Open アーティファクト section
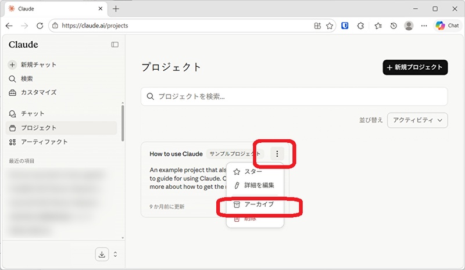The width and height of the screenshot is (465, 270). (x=38, y=142)
